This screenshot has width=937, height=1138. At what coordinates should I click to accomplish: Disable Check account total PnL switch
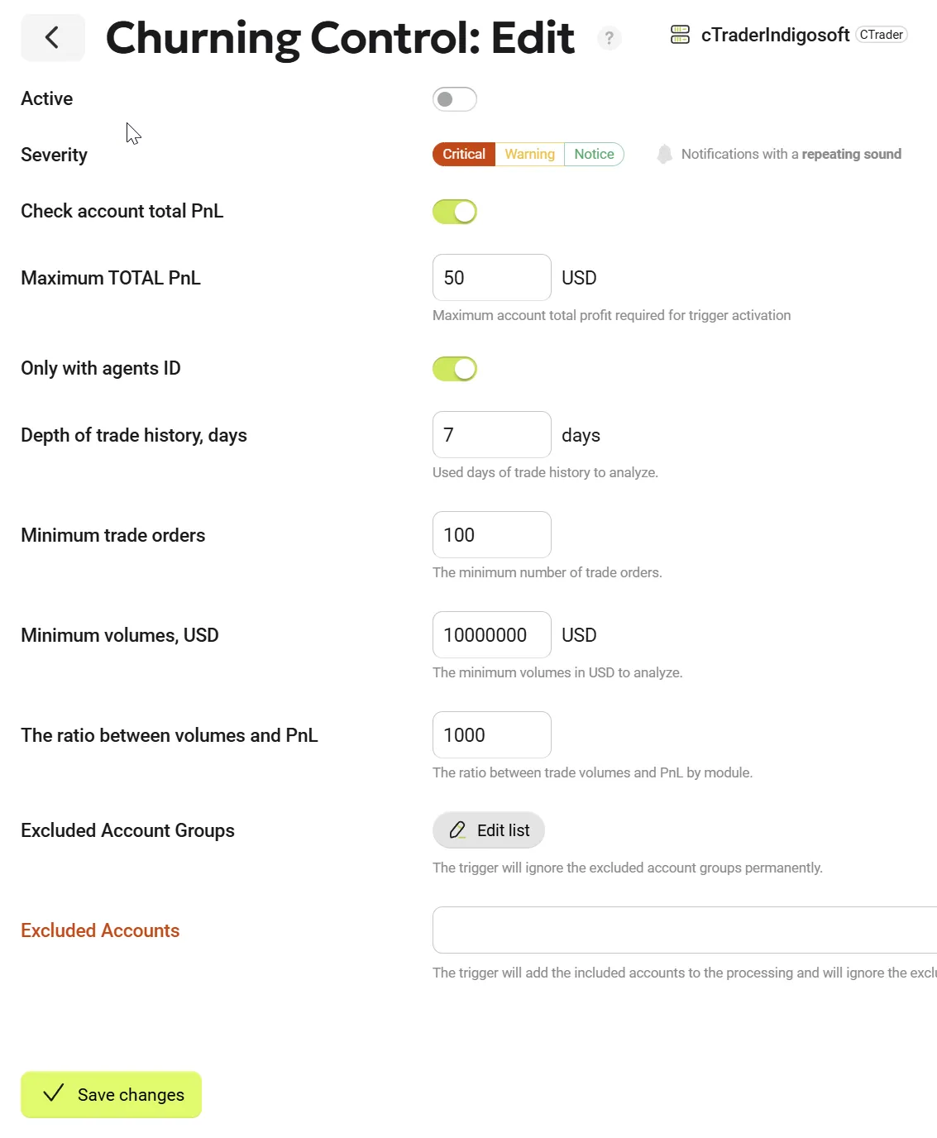click(x=454, y=212)
